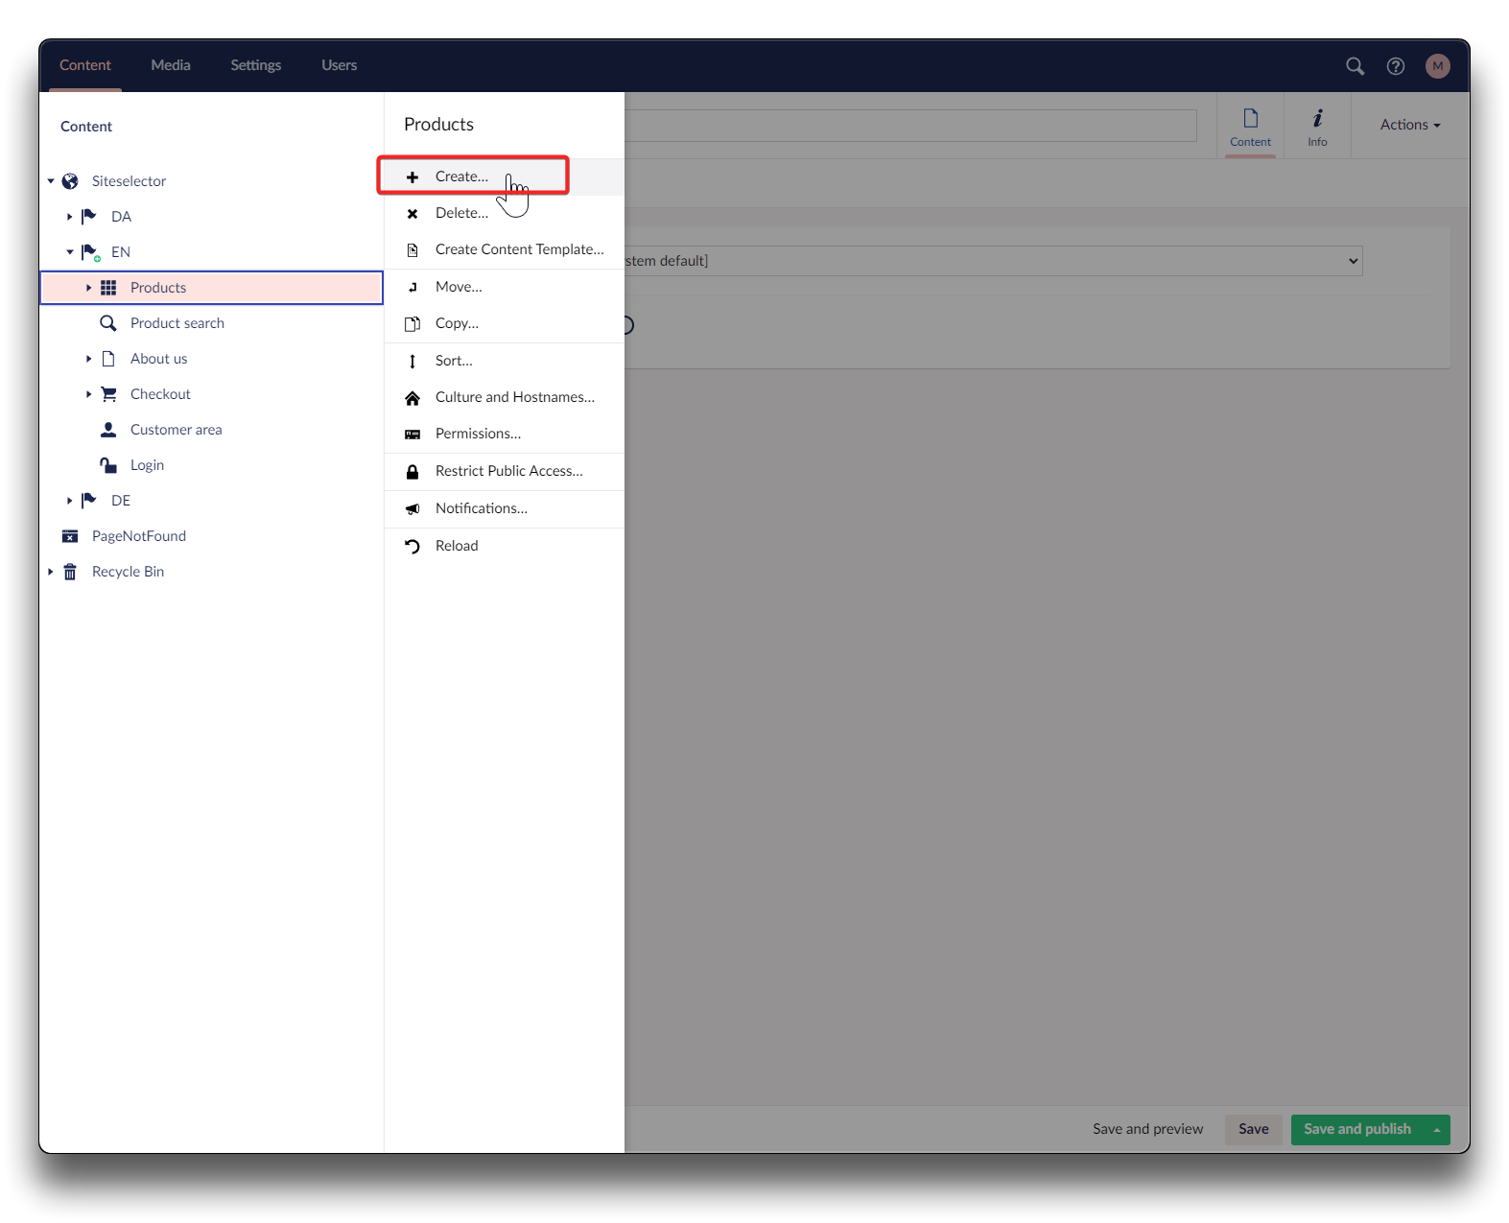Select Product search in content tree

click(x=177, y=323)
